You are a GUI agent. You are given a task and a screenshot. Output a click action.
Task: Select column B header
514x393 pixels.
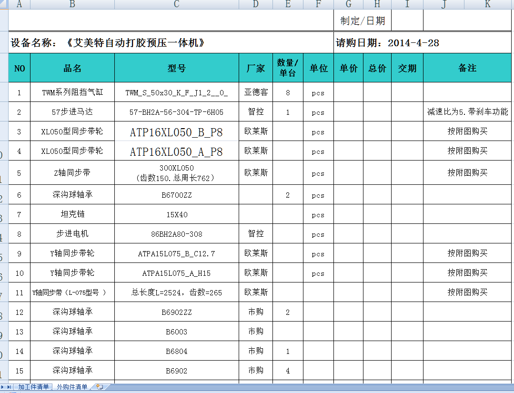point(72,4)
